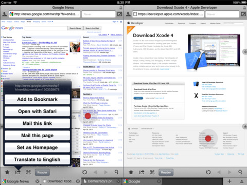The height and width of the screenshot is (185, 247).
Task: Tap the left pane command key icon
Action: [28, 172]
